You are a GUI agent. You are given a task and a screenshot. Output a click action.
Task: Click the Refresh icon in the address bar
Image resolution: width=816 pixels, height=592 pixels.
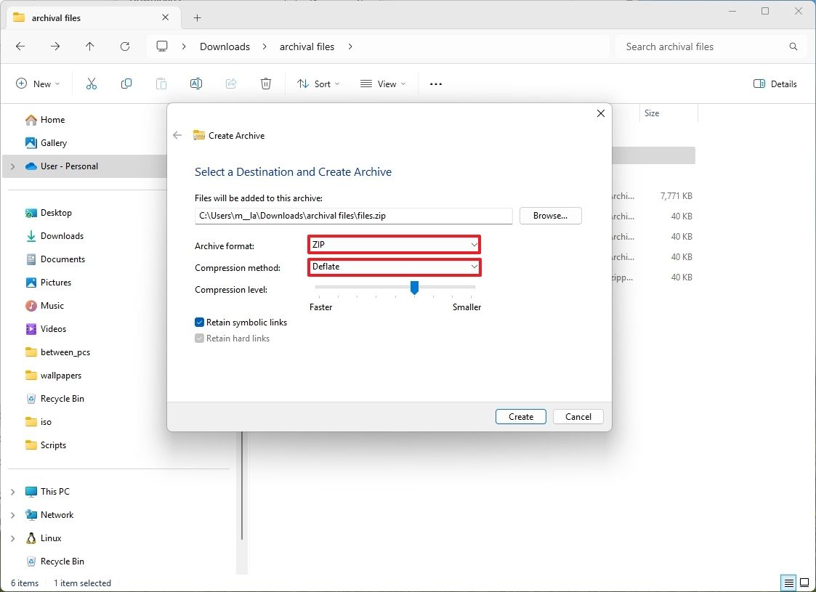click(124, 46)
